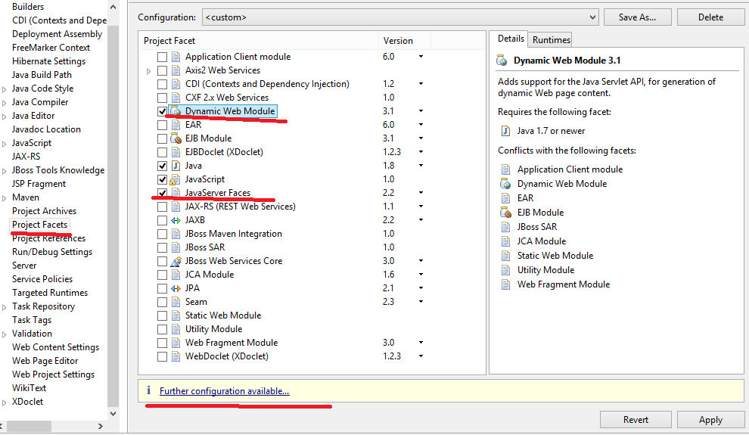
Task: Uncheck the JavaScript facet checkbox
Action: click(x=163, y=179)
